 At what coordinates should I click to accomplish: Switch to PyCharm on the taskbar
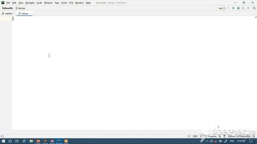coord(59,141)
